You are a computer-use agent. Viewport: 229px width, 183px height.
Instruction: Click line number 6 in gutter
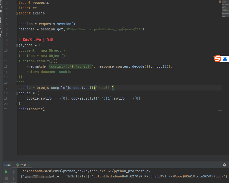[x=7, y=29]
